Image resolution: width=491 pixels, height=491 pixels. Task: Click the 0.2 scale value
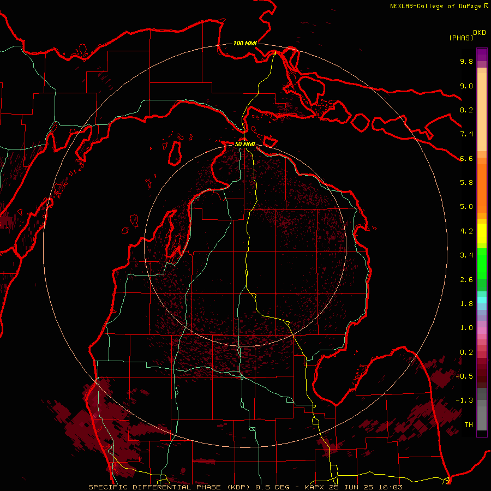tap(466, 352)
